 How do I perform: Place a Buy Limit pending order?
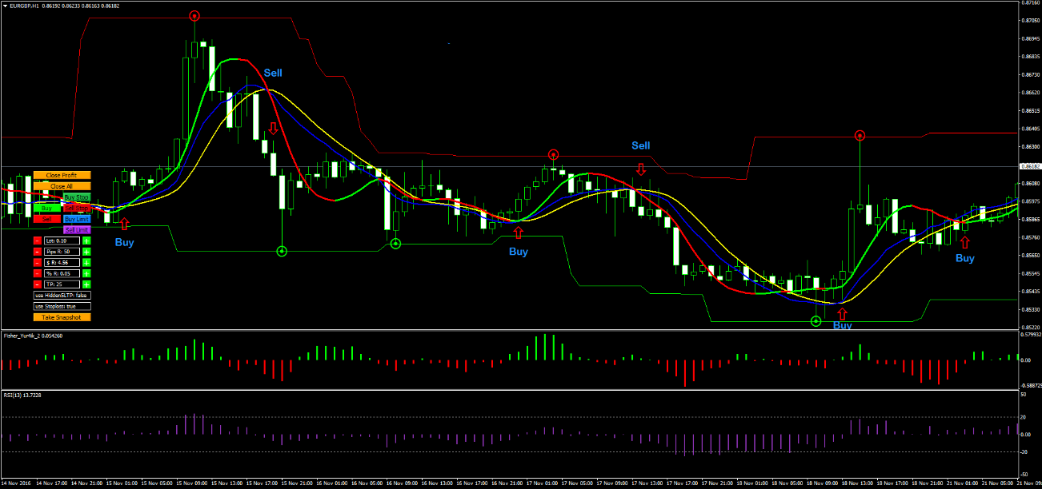tap(77, 219)
